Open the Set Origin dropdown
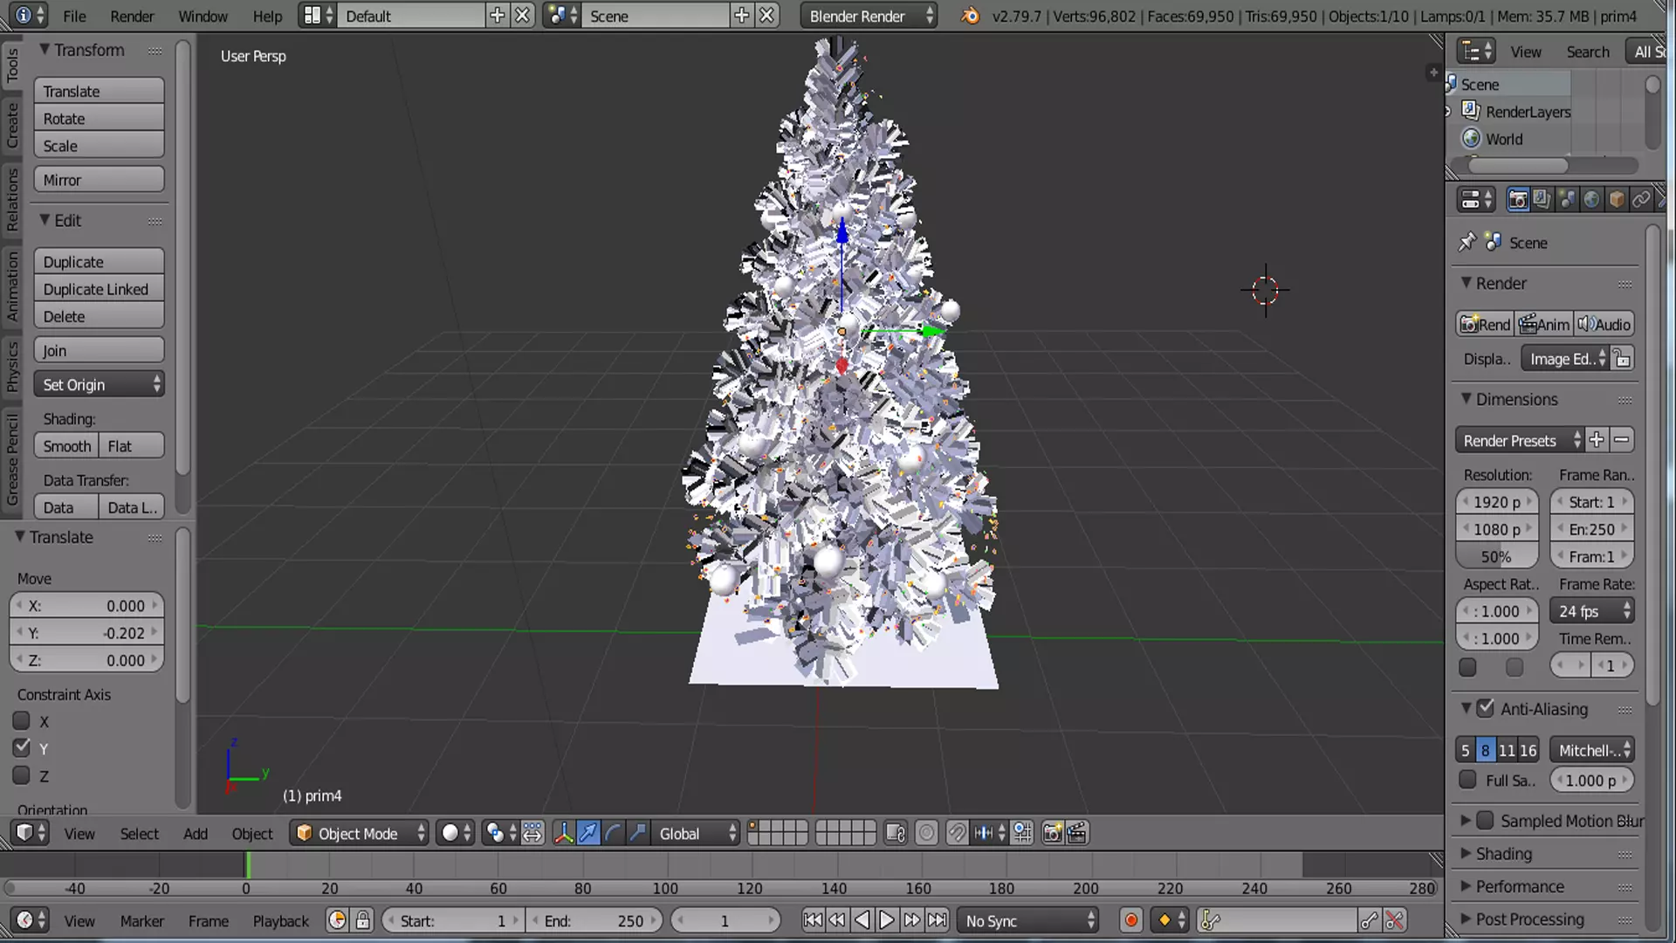The image size is (1676, 943). (x=100, y=384)
